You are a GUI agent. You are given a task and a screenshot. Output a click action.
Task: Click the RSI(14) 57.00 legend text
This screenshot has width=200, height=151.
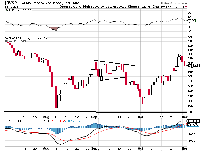click(x=20, y=10)
